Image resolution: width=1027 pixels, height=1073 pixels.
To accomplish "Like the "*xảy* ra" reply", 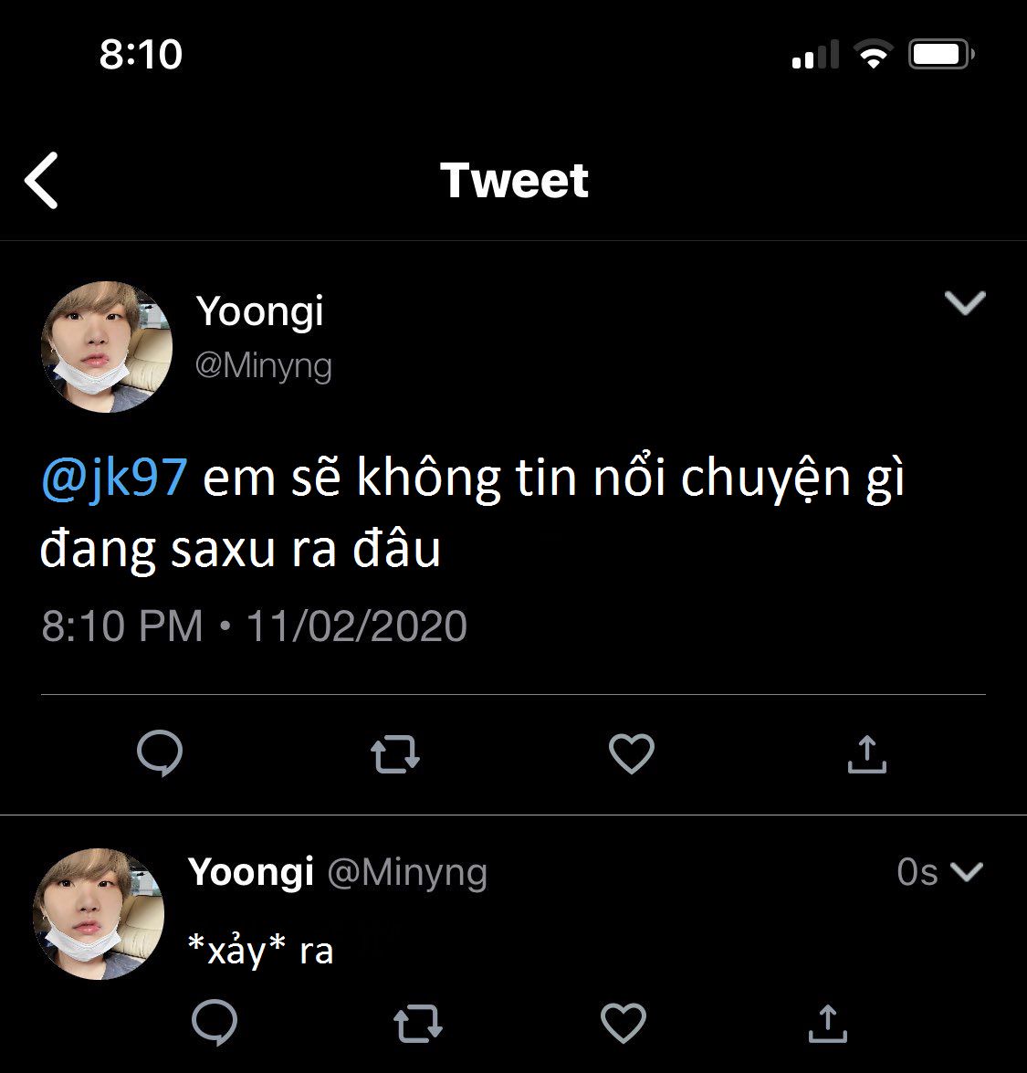I will (624, 1022).
